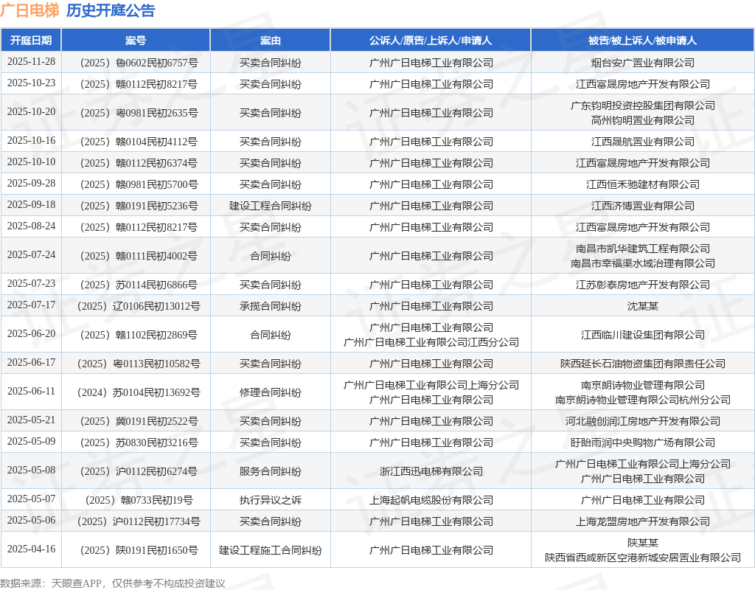This screenshot has width=755, height=590.
Task: Click the 案号 column header
Action: point(136,41)
